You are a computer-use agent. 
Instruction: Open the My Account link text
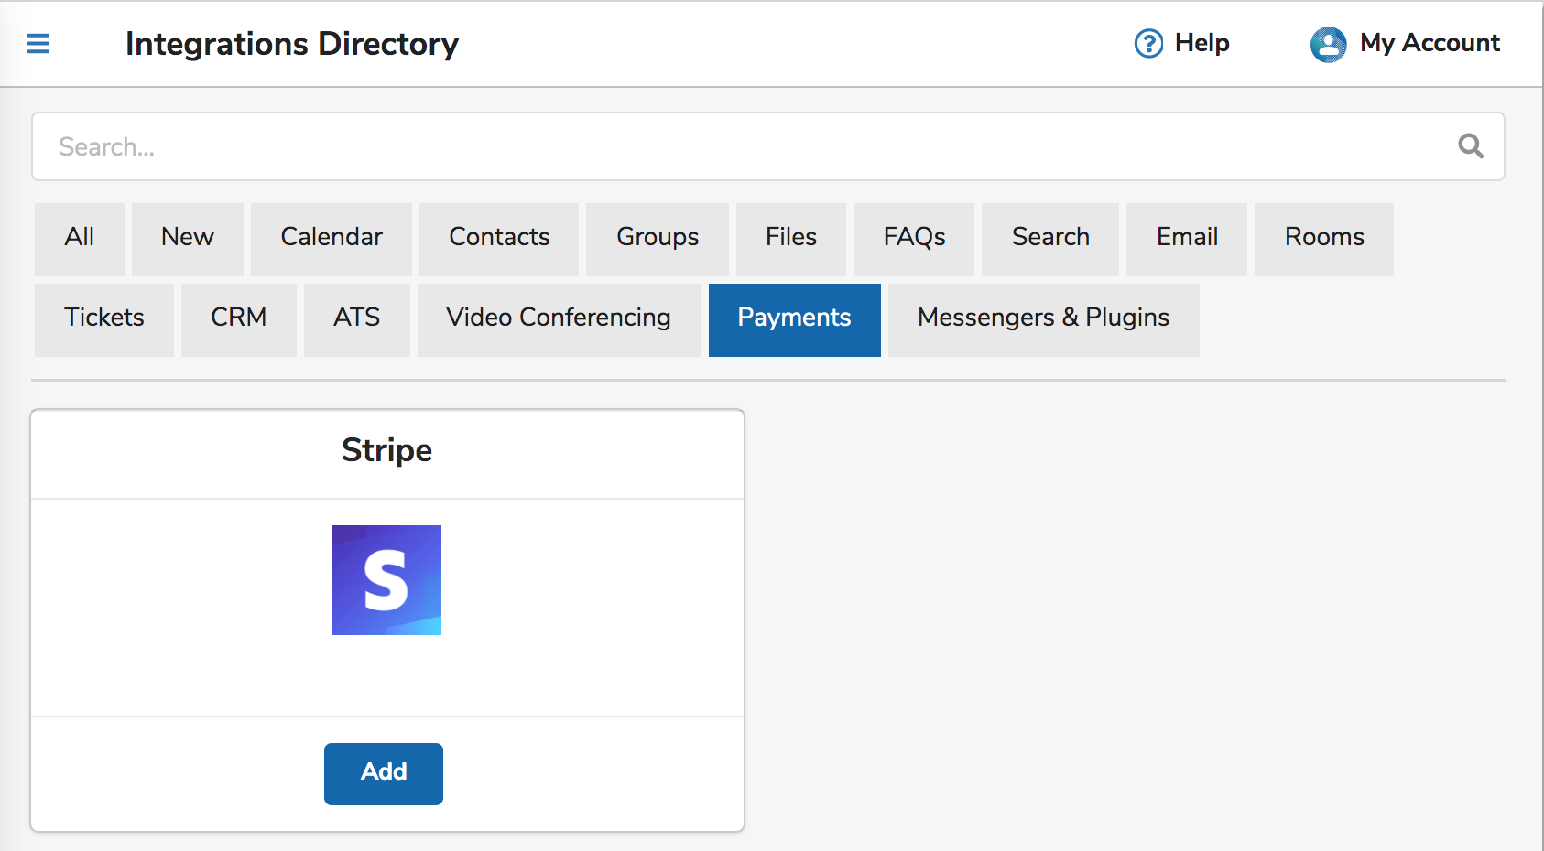pos(1430,43)
